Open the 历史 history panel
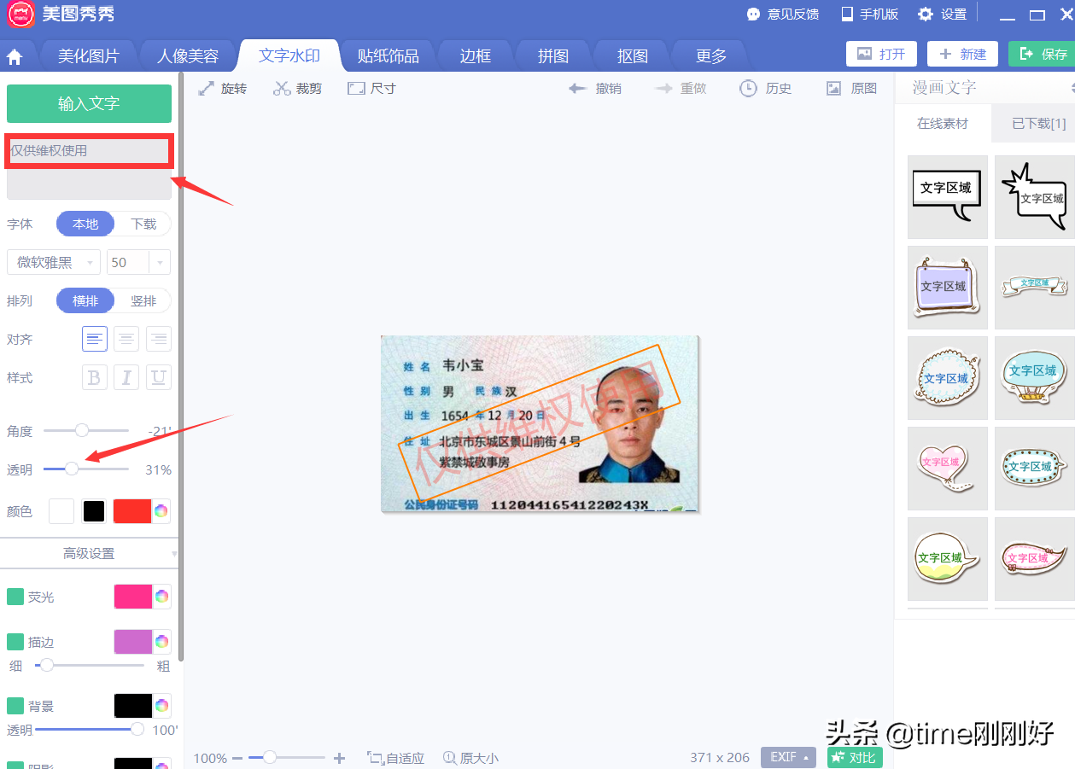1075x769 pixels. pyautogui.click(x=765, y=88)
